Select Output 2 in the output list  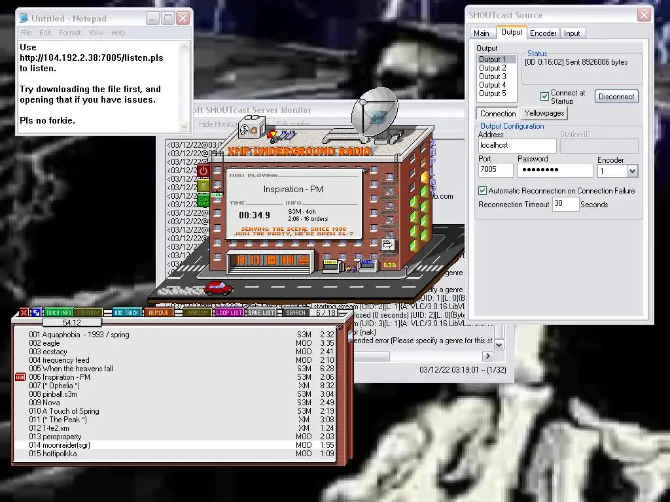tap(497, 68)
